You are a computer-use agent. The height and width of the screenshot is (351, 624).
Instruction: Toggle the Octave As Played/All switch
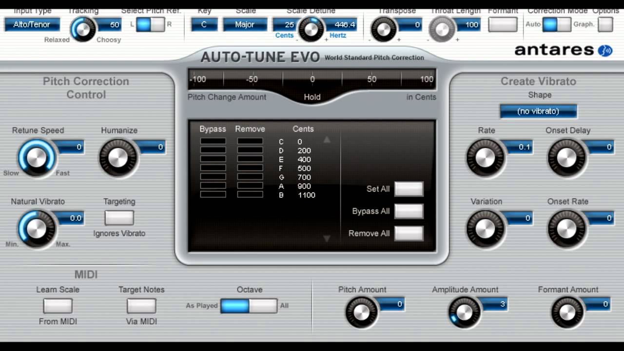click(249, 306)
